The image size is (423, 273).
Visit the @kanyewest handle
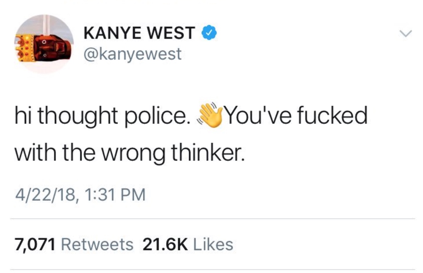[133, 54]
